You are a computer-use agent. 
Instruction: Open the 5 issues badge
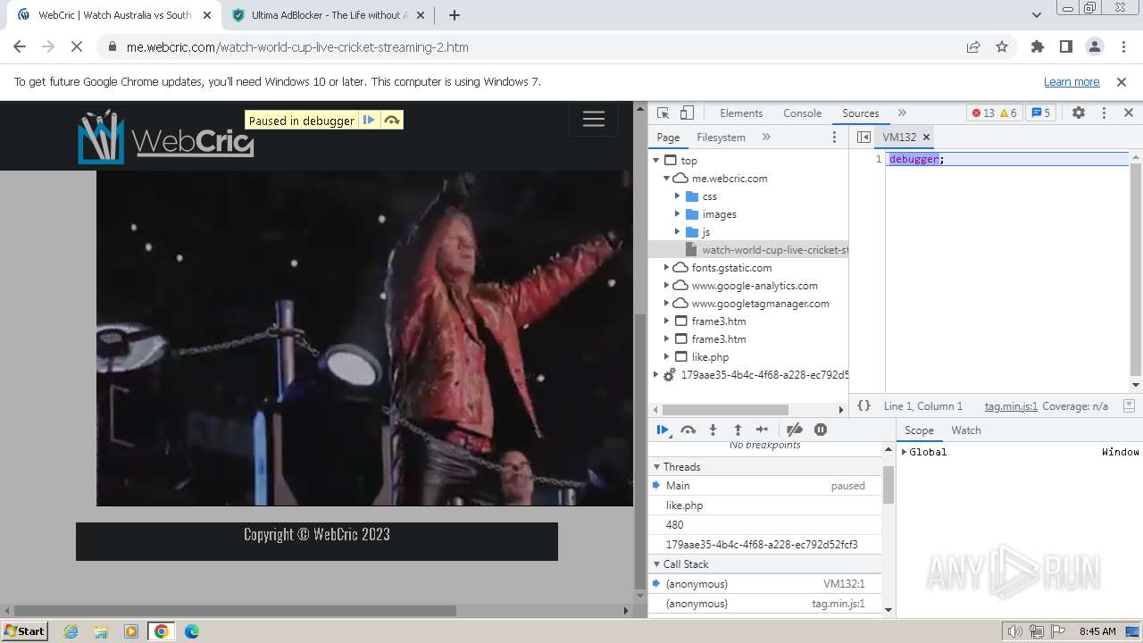(1040, 113)
